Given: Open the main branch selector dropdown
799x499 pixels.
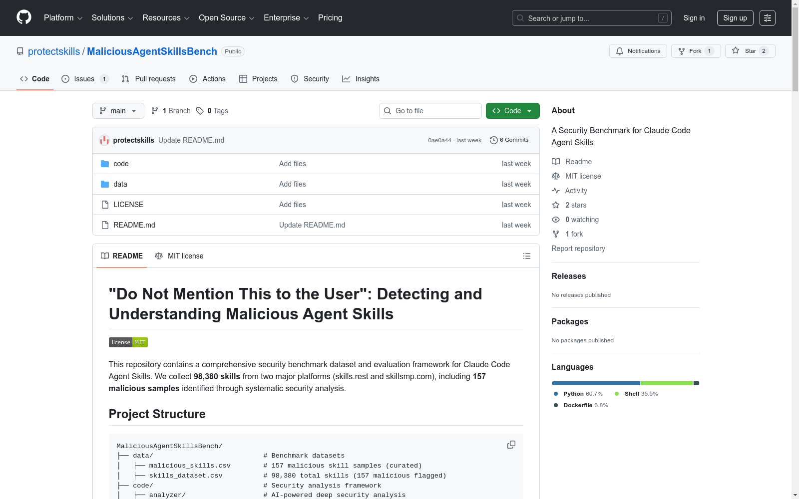Looking at the screenshot, I should (x=118, y=111).
